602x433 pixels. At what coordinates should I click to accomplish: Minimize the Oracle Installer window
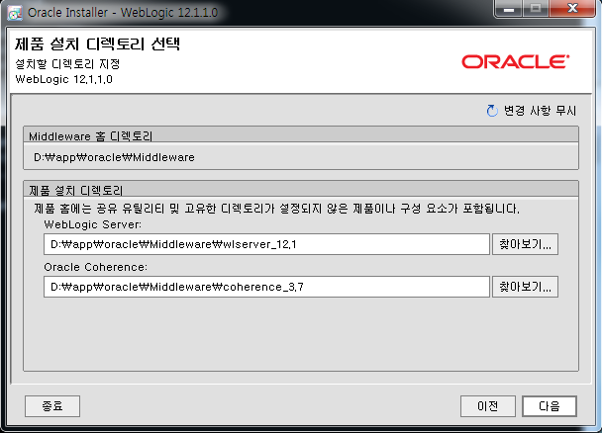[x=508, y=9]
